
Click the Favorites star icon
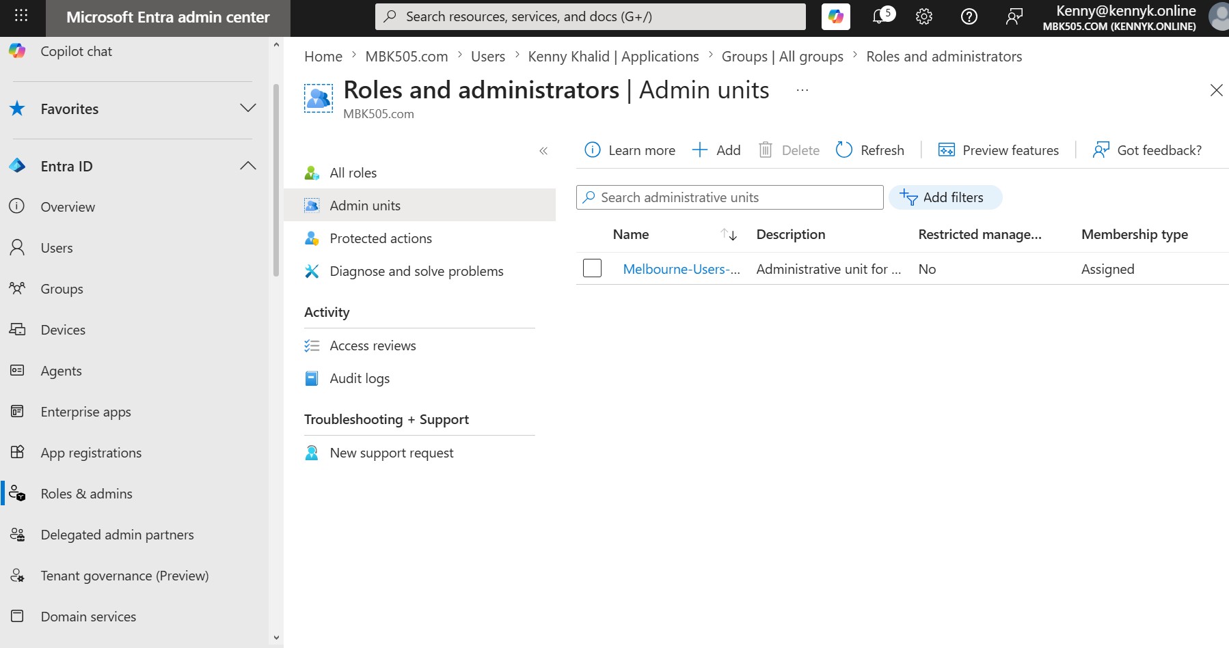17,109
